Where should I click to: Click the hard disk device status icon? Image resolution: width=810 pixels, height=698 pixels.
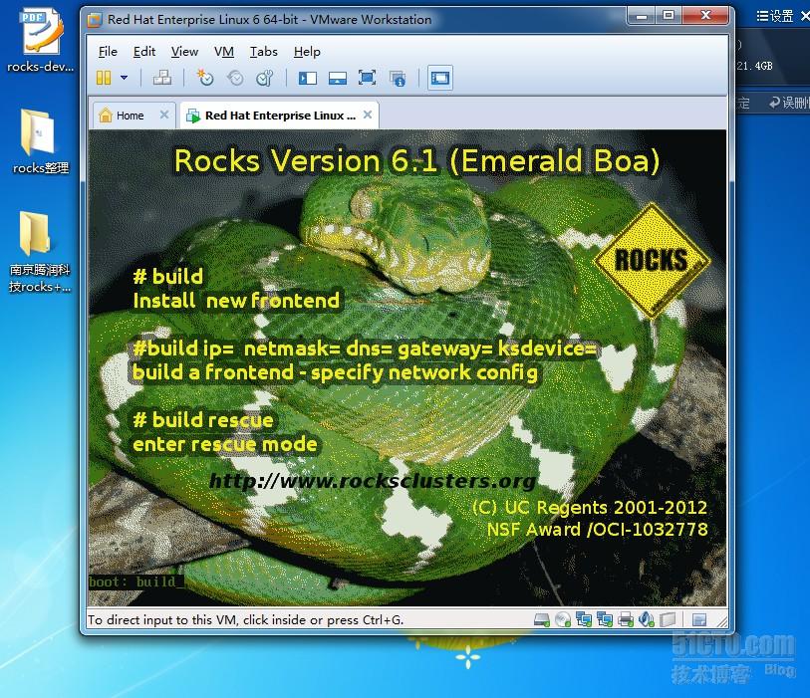coord(542,619)
